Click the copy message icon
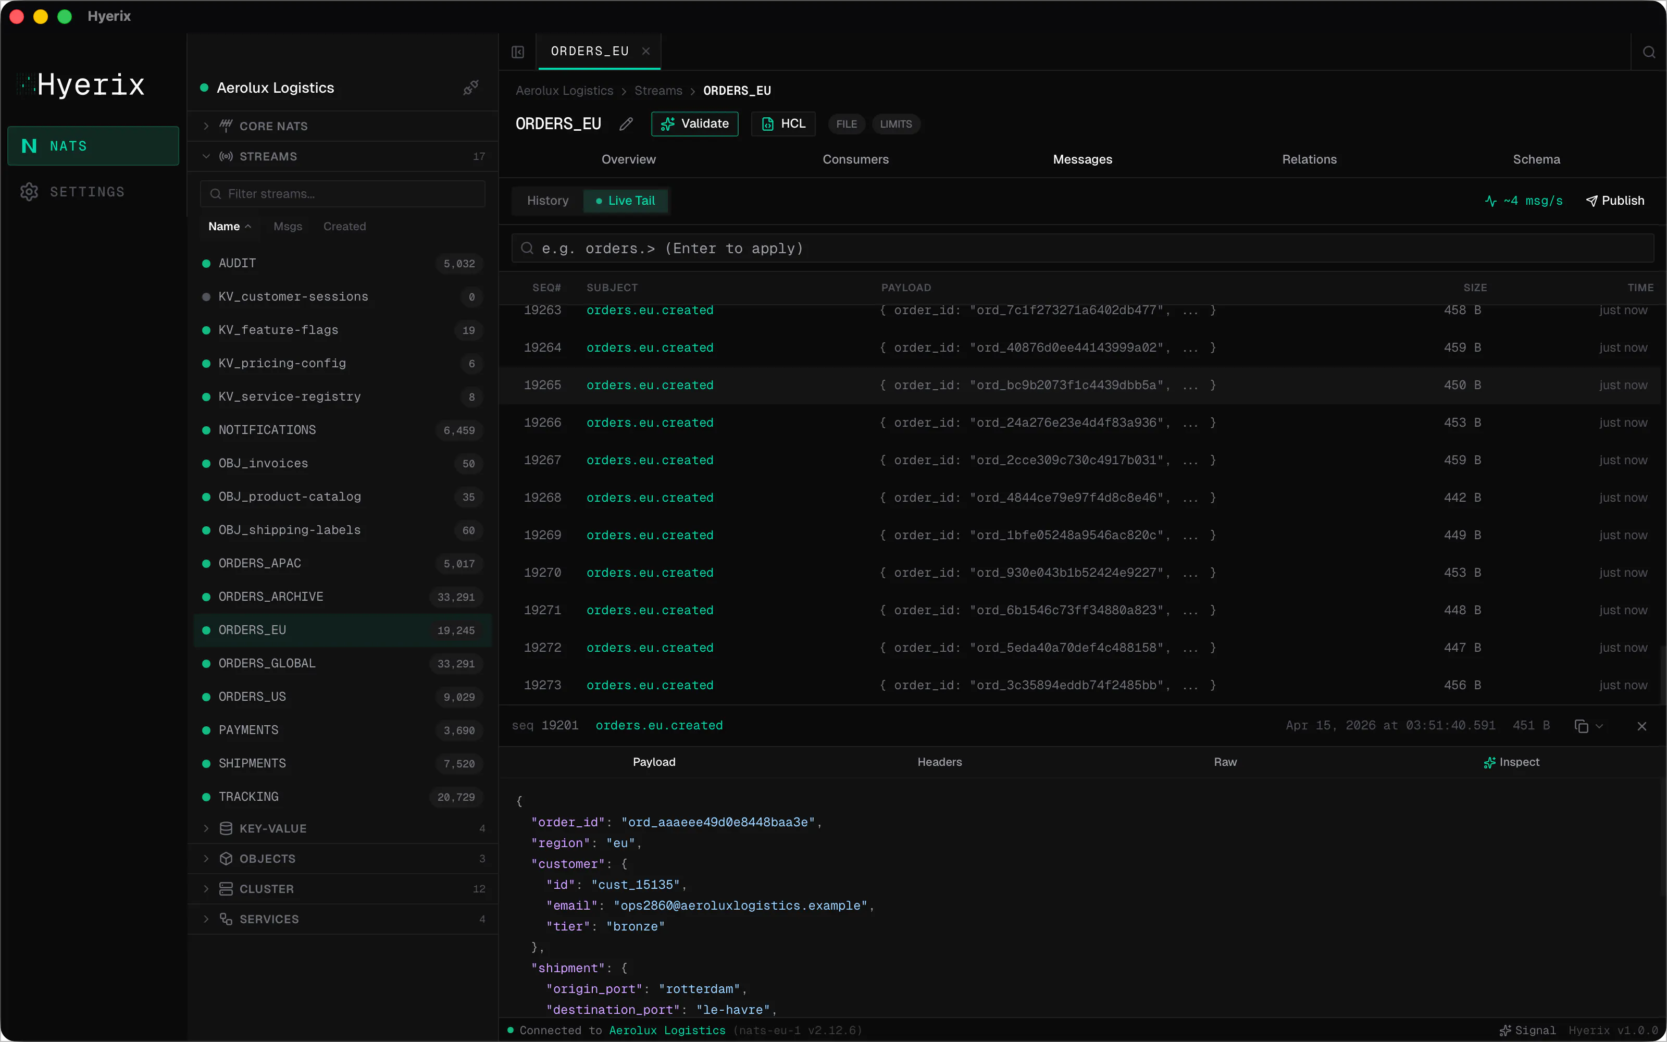This screenshot has height=1042, width=1667. (x=1581, y=726)
